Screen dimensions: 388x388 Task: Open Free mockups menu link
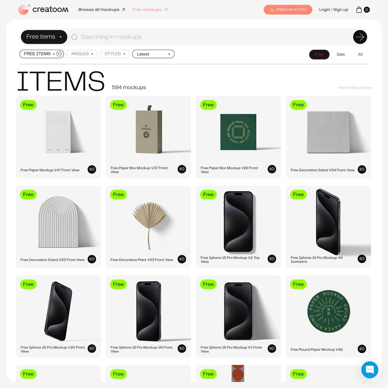tap(150, 10)
